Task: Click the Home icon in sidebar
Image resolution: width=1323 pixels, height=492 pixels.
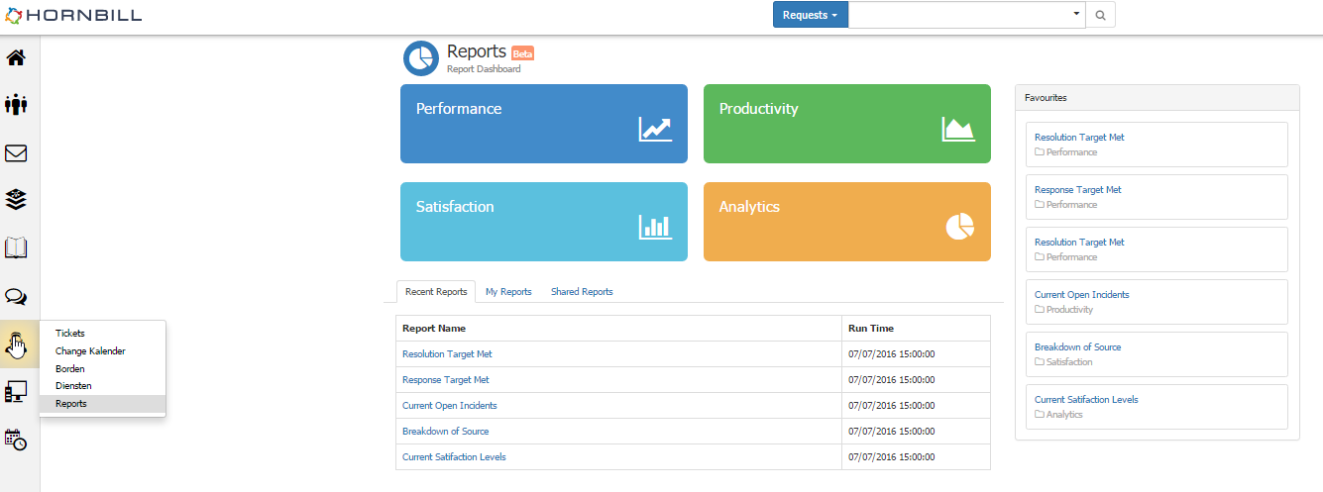Action: 16,57
